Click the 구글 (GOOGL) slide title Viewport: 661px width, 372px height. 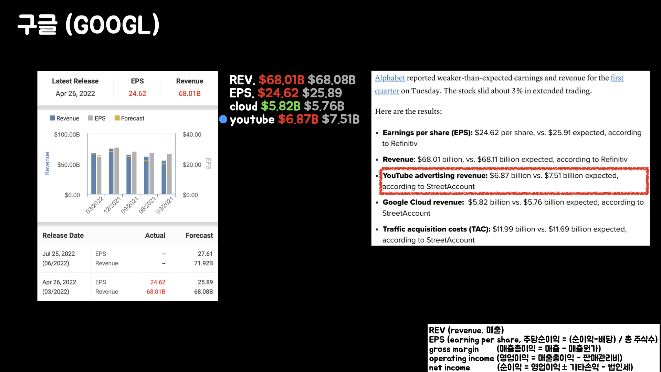point(88,25)
